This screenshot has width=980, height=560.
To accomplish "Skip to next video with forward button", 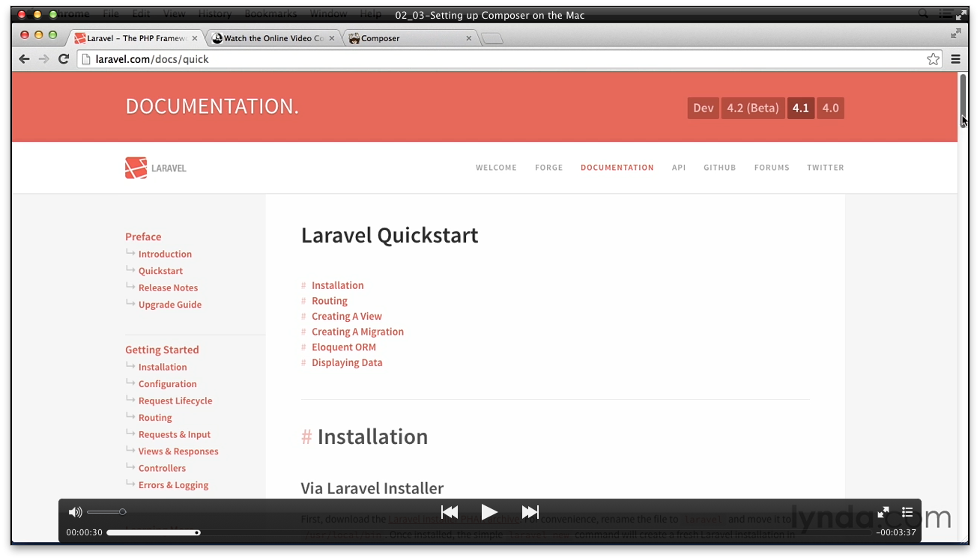I will tap(530, 512).
